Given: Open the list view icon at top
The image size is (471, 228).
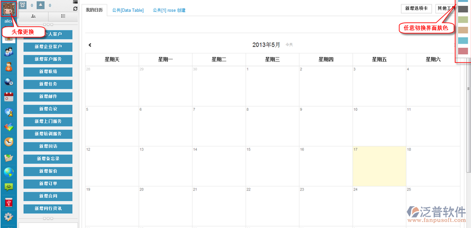Looking at the screenshot, I should tap(75, 2).
